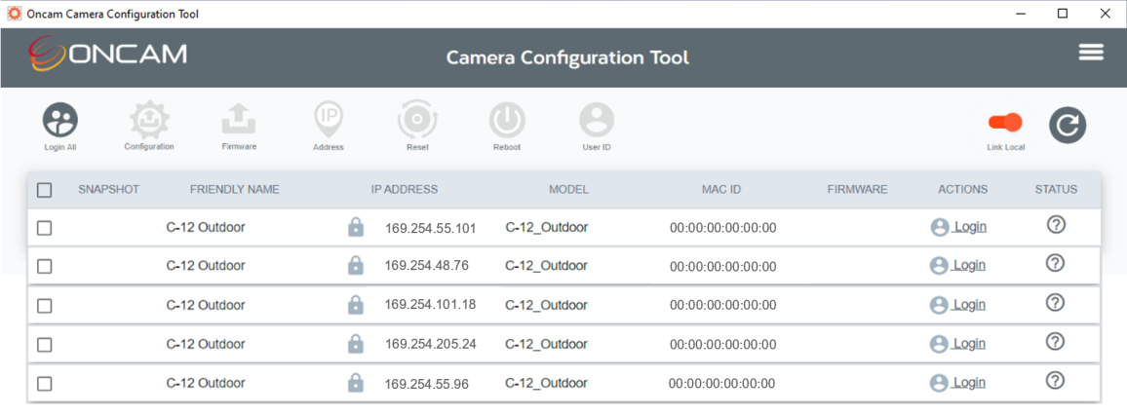Check the select-all checkbox in header
The width and height of the screenshot is (1127, 416).
45,190
